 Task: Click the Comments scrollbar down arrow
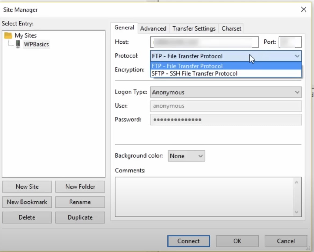297,212
